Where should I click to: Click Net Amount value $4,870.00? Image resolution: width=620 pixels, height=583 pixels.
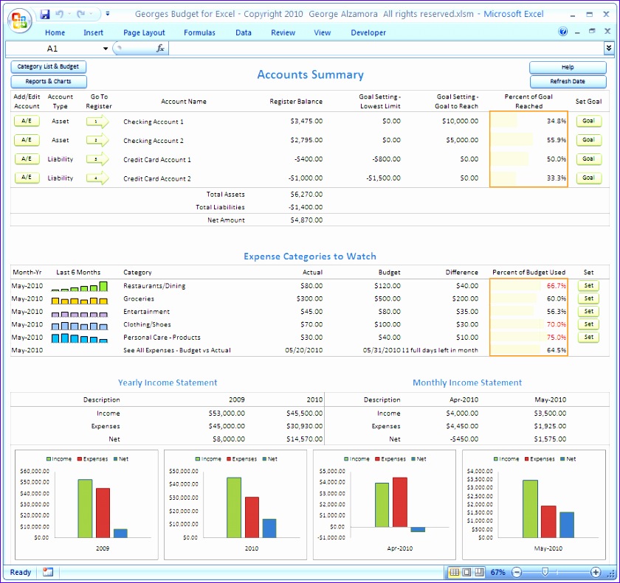click(x=306, y=220)
